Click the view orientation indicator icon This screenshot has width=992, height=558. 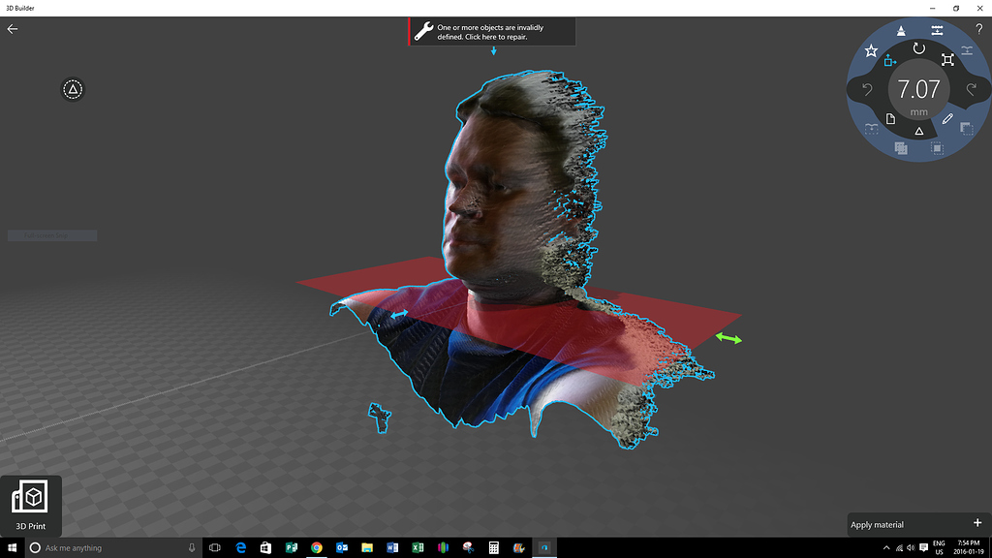pos(73,88)
